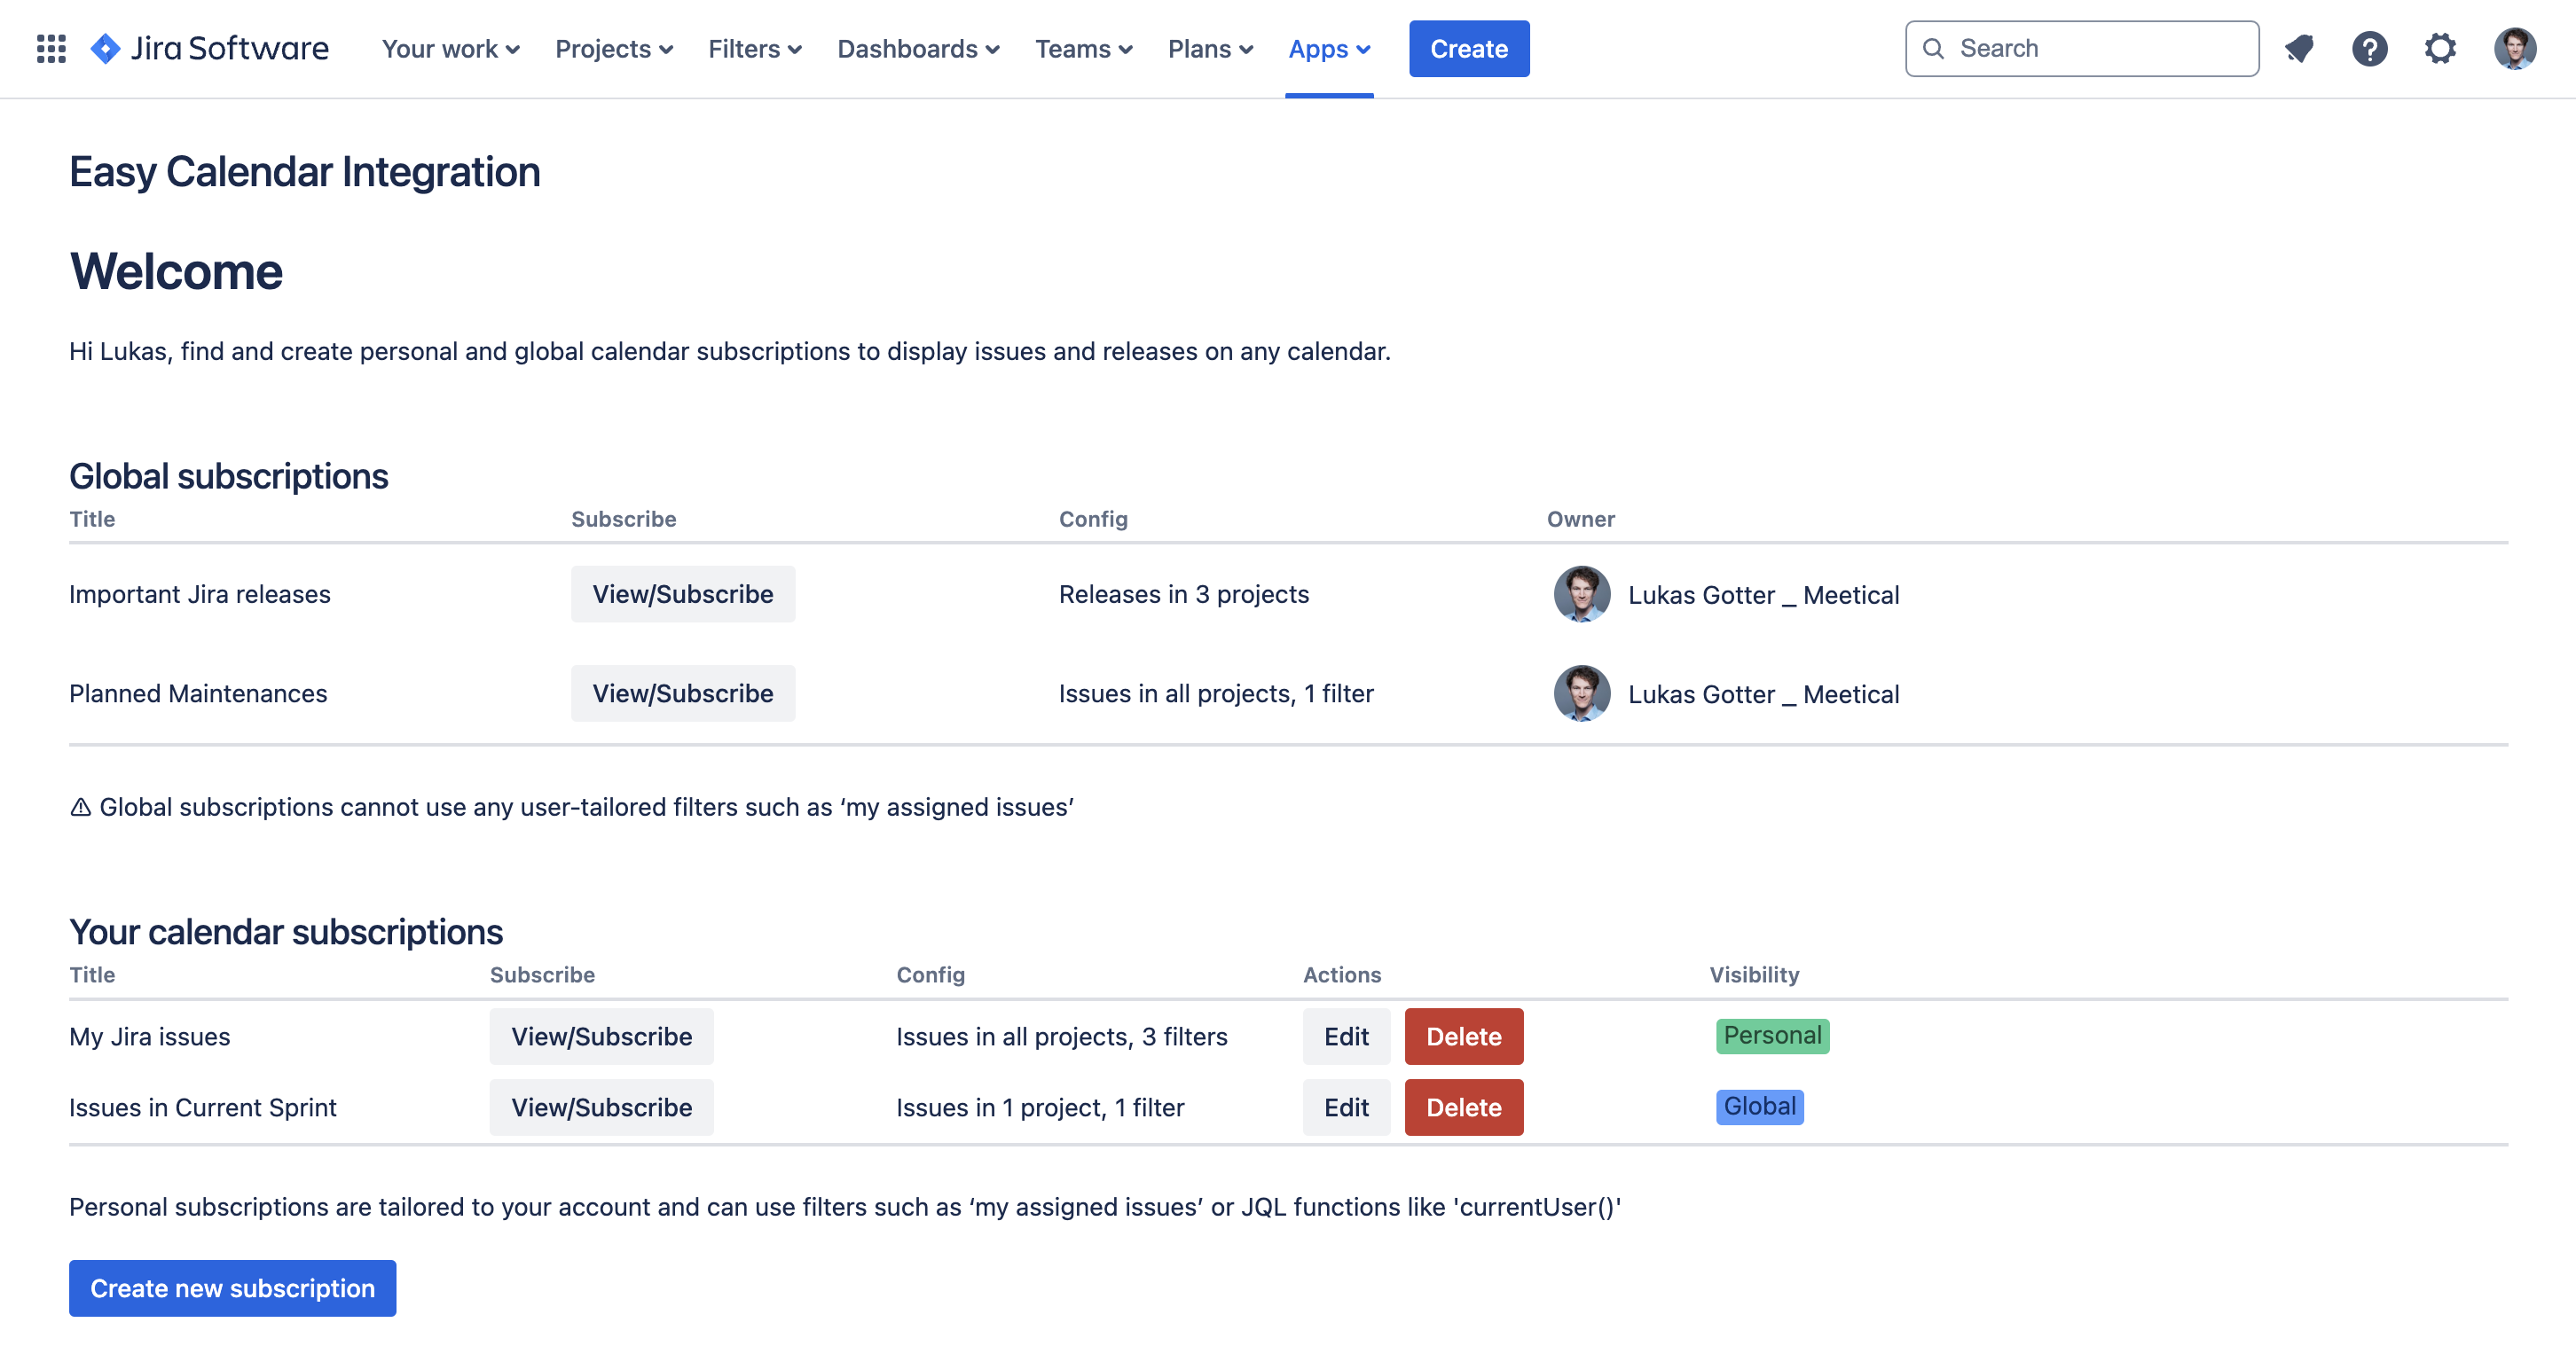
Task: Click the 'Planned Maintenances' title
Action: 198,693
